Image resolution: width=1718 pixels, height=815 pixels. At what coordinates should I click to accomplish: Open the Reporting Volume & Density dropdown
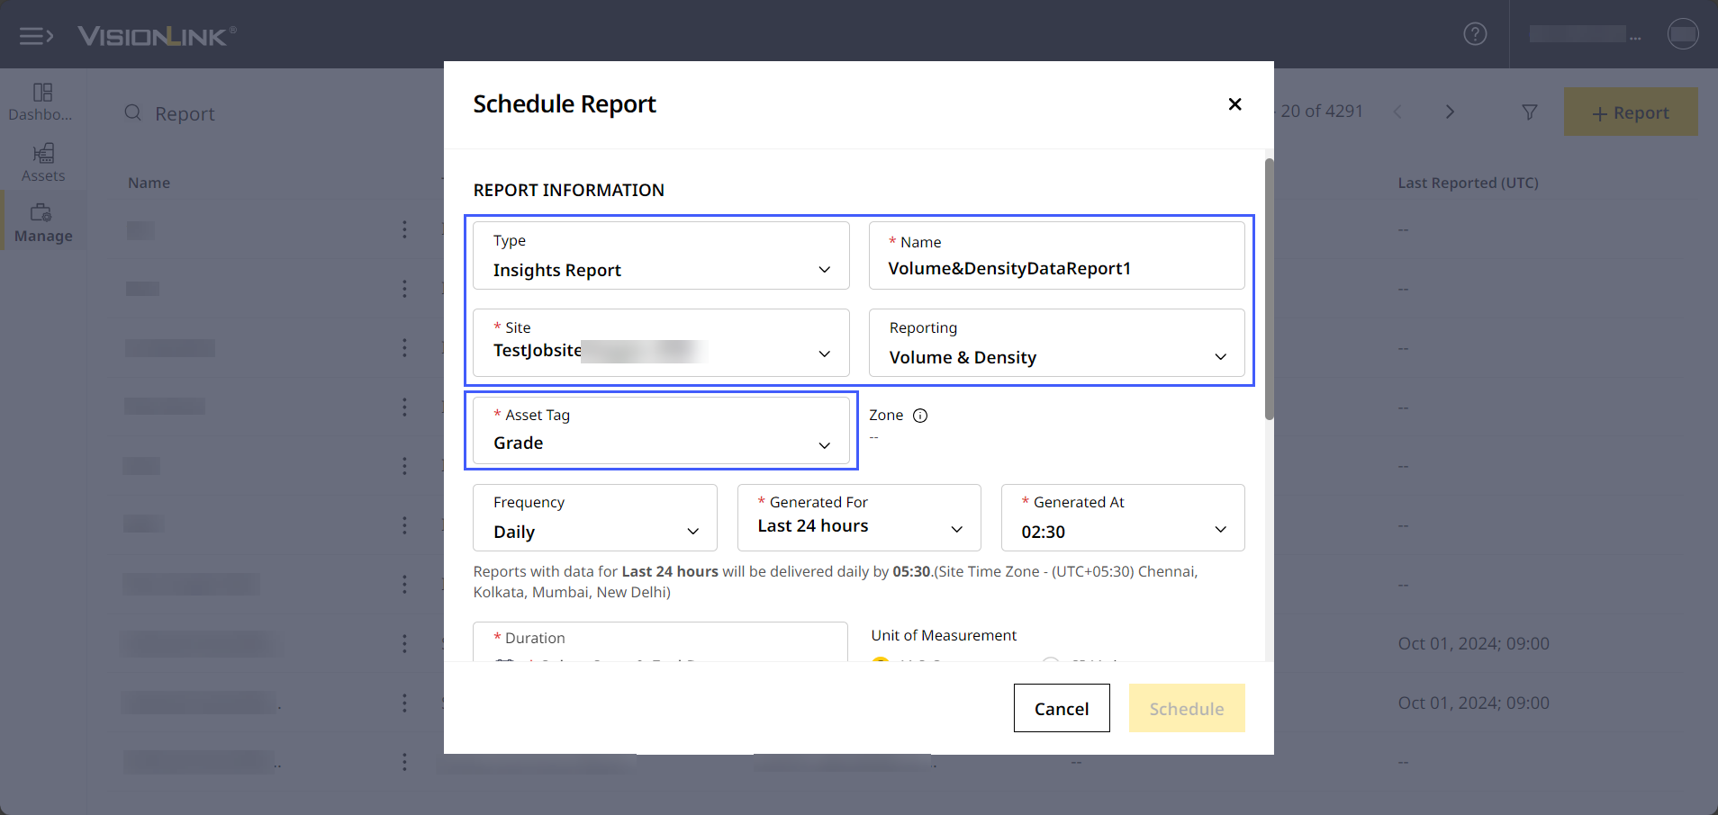1056,343
